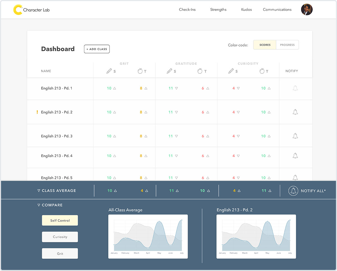Open the user profile avatar
Viewport: 337px width, 271px height.
tap(307, 10)
